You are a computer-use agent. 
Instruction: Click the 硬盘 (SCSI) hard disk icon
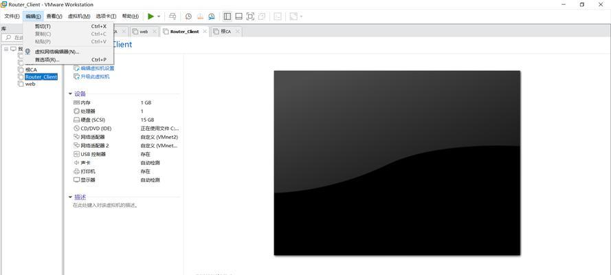pyautogui.click(x=76, y=120)
